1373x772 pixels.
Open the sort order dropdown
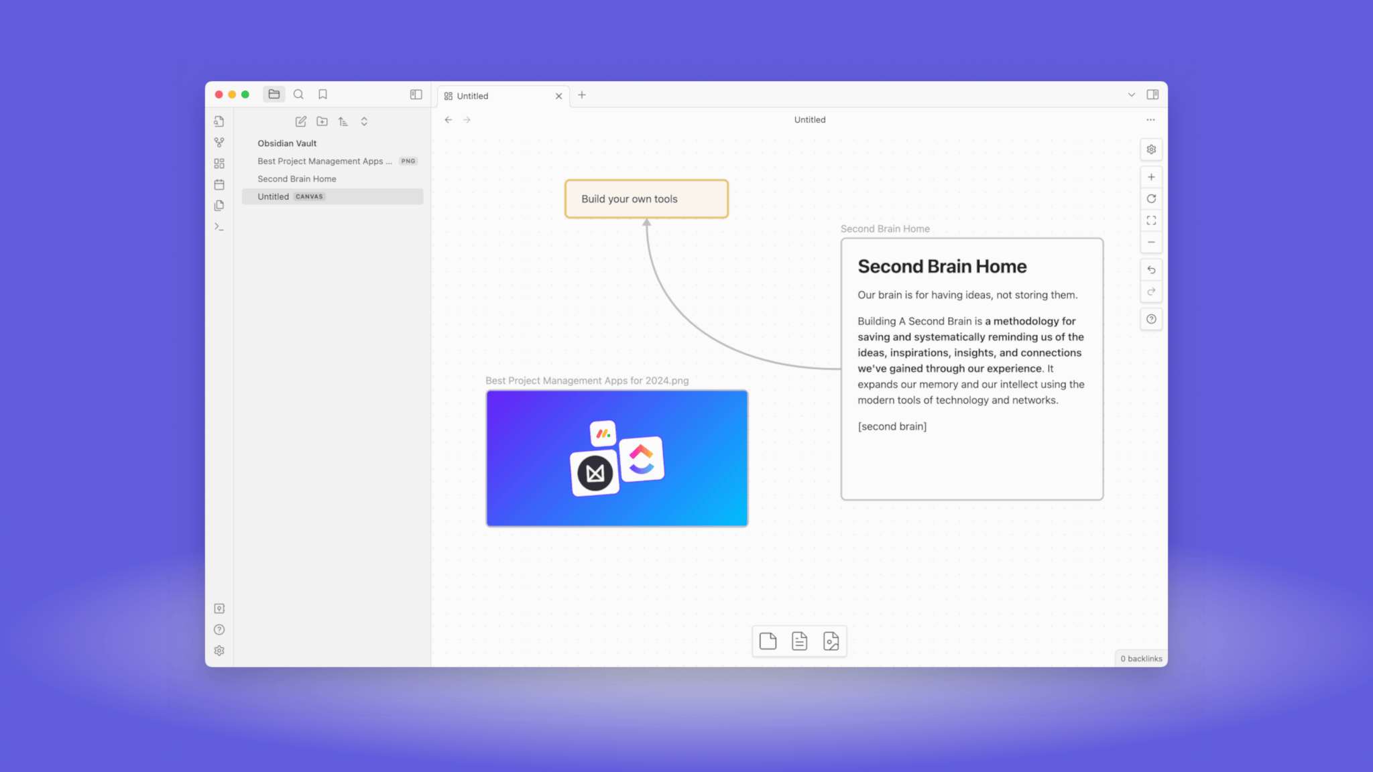point(343,121)
